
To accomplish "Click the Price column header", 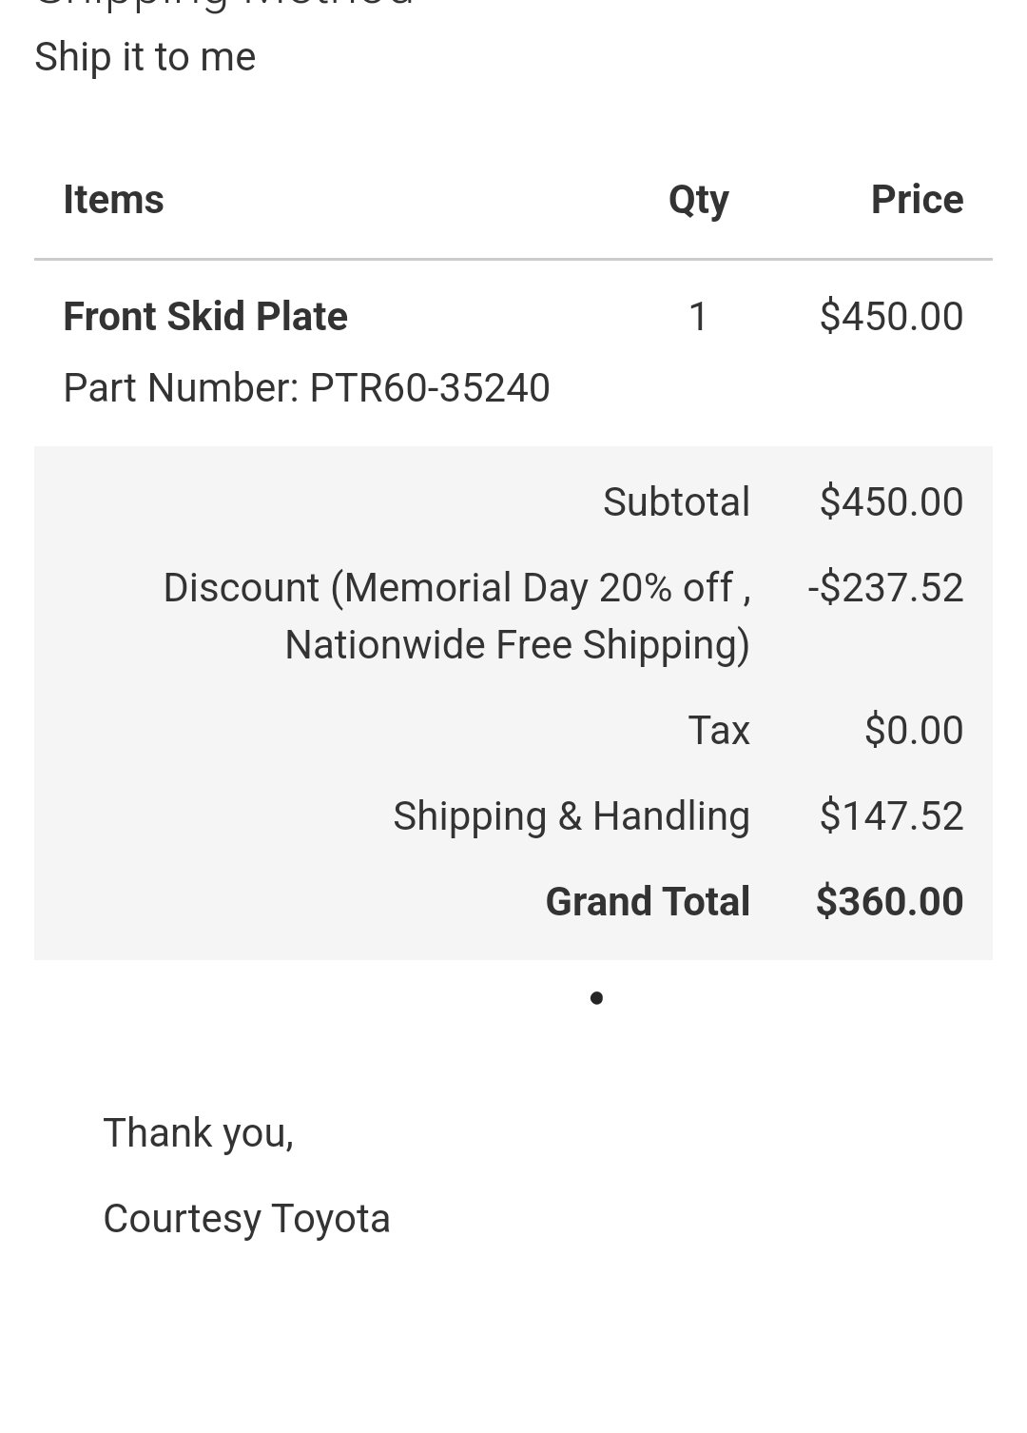I will tap(917, 200).
